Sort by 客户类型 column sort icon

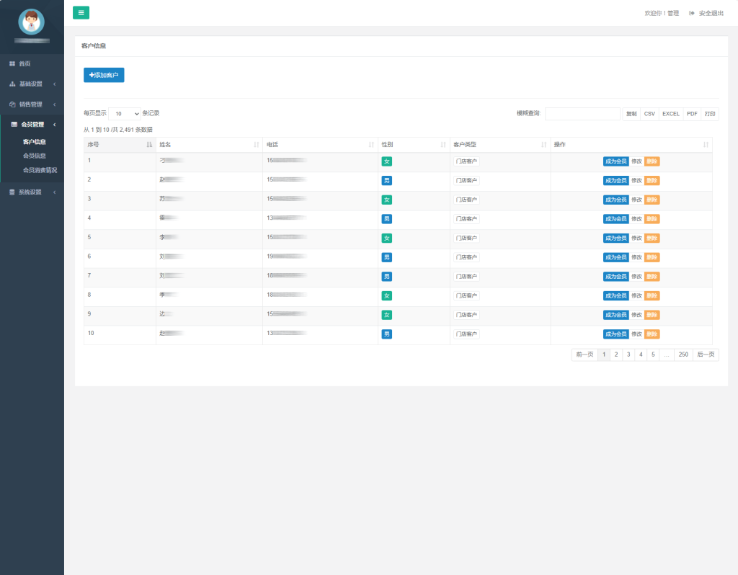pos(544,144)
